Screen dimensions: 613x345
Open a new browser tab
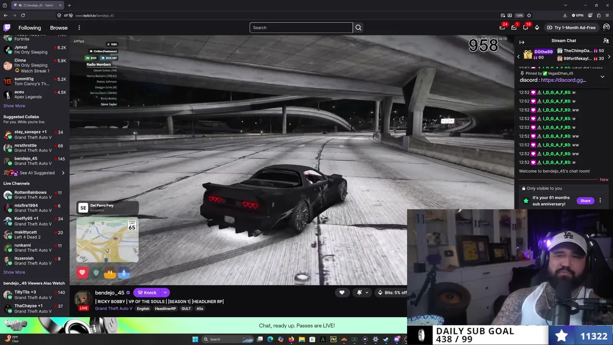click(x=69, y=5)
